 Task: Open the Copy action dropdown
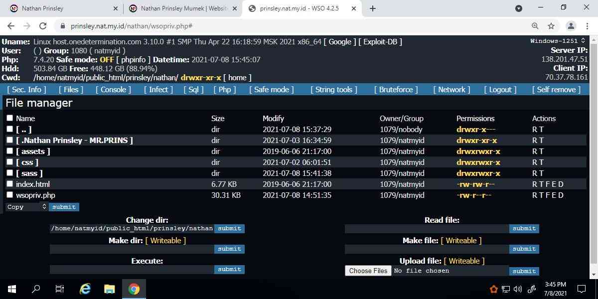pos(26,207)
